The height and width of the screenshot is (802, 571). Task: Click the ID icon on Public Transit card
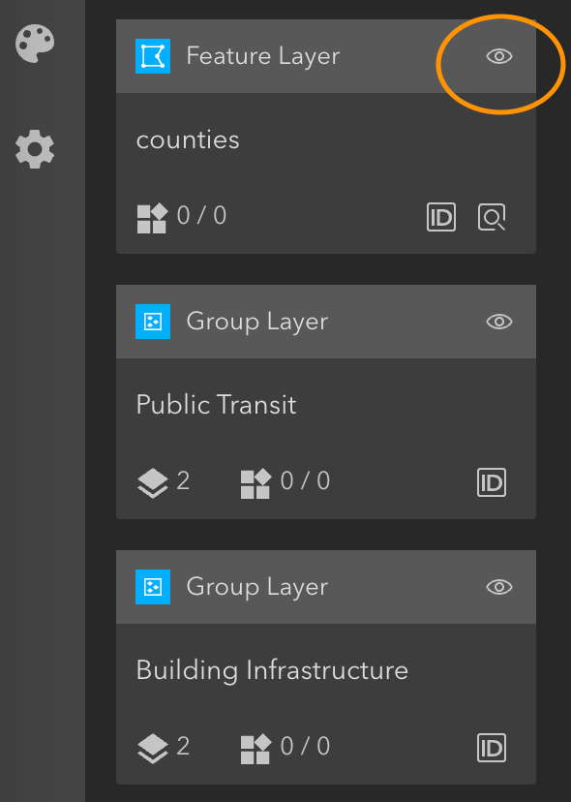point(492,482)
